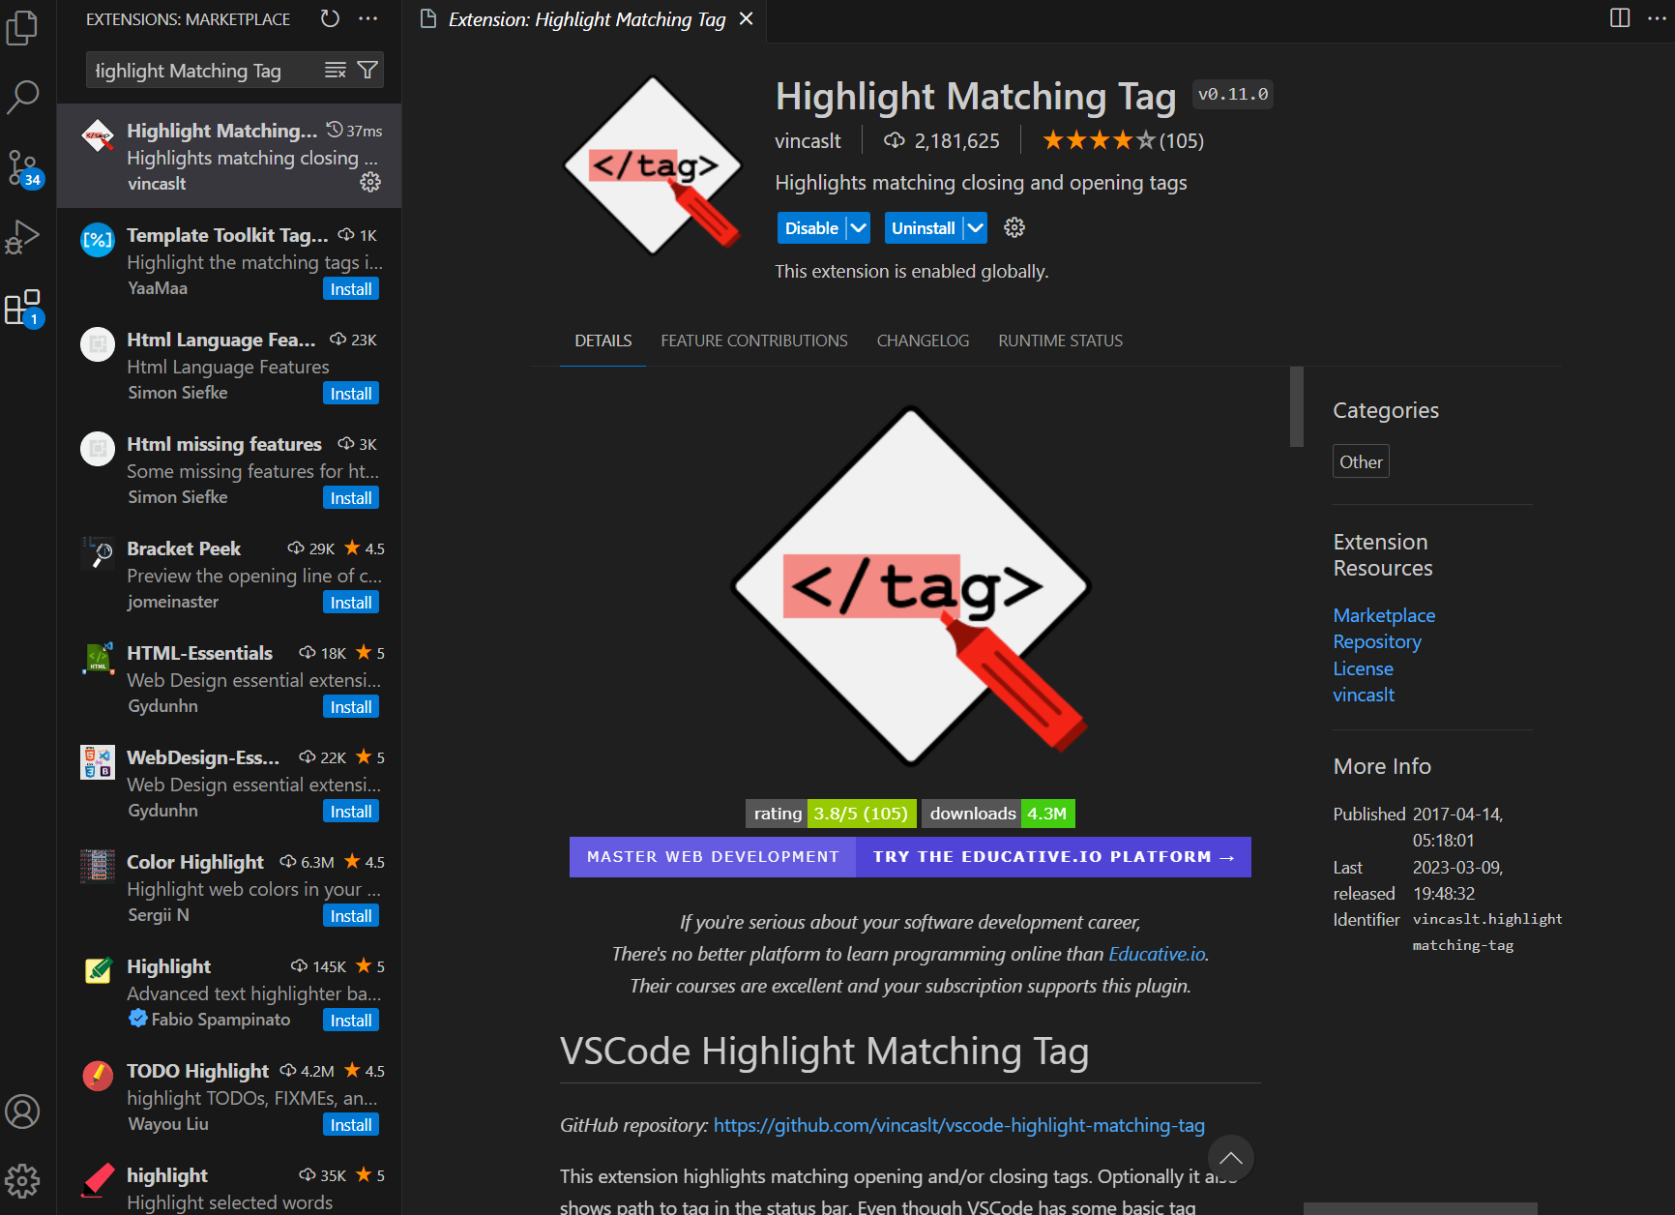The width and height of the screenshot is (1675, 1215).
Task: Click the large extension logo image in details
Action: [910, 586]
